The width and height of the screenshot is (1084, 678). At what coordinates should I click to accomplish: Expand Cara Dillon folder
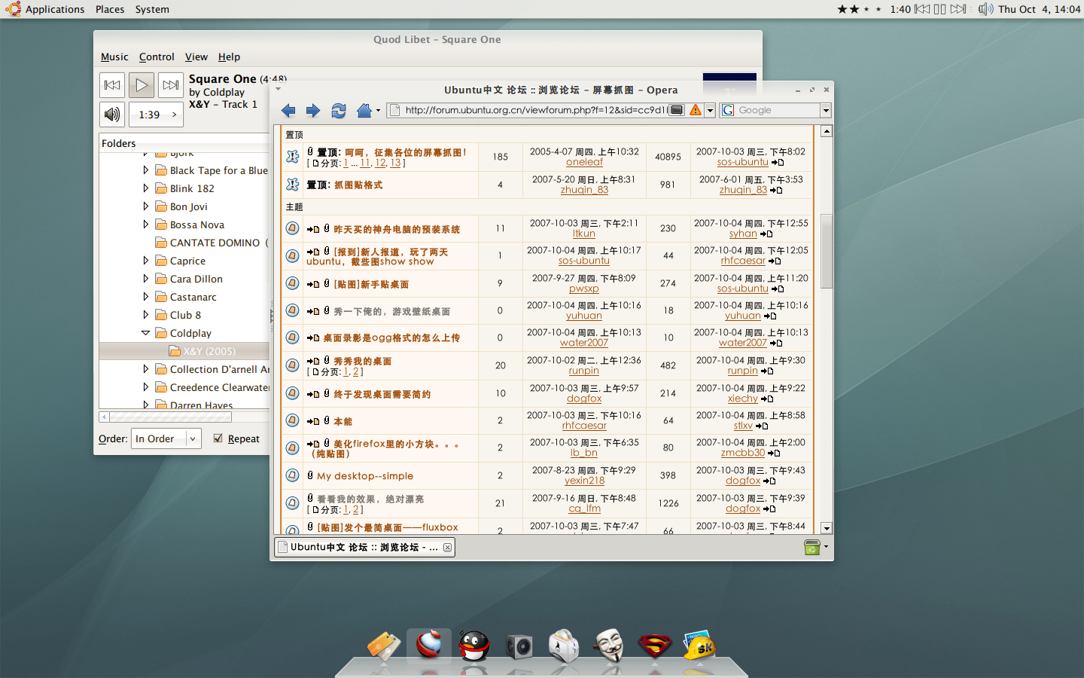145,279
